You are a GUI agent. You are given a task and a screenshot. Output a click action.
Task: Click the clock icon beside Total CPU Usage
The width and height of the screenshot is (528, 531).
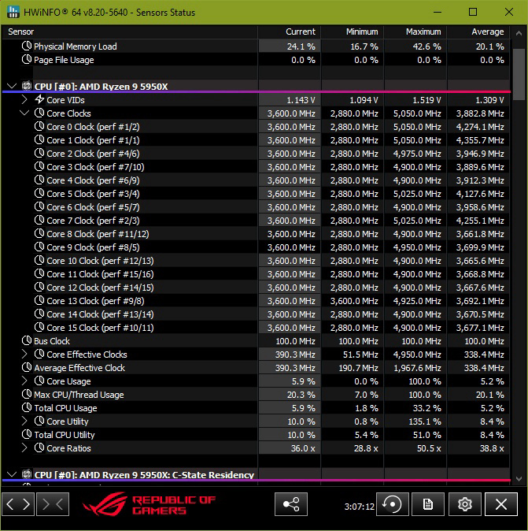[27, 407]
